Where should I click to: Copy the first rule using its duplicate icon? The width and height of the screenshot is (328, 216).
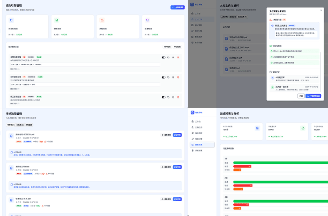point(168,57)
